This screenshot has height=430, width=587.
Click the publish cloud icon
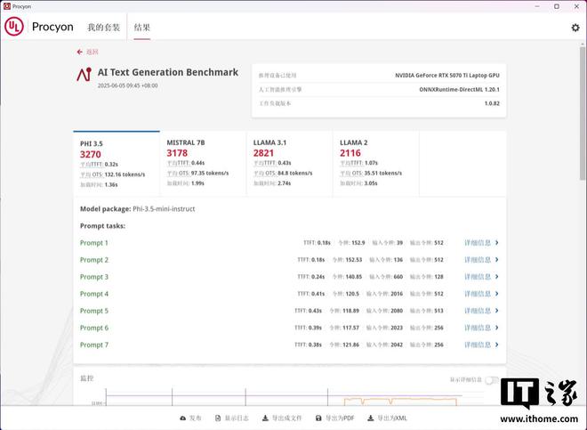(182, 418)
